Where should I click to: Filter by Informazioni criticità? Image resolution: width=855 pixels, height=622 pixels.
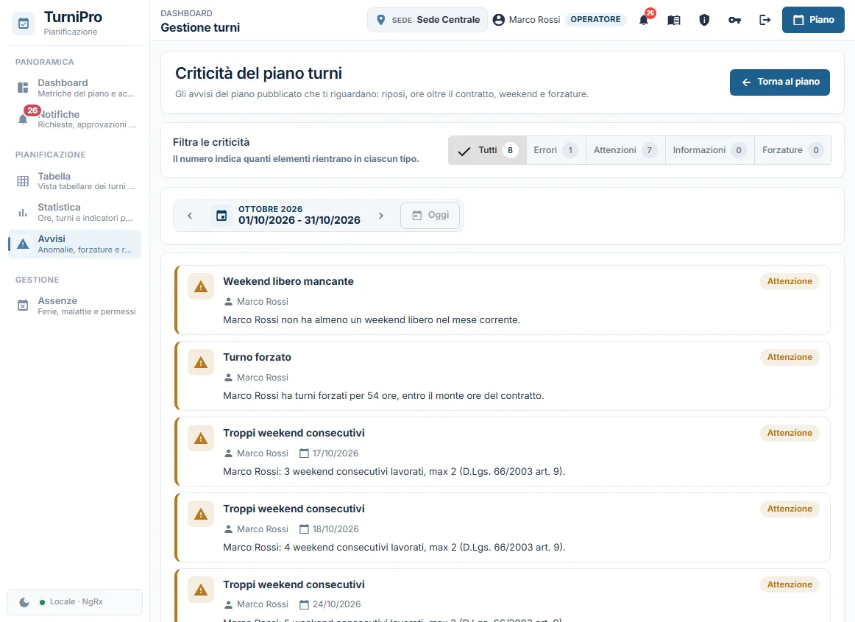(x=709, y=150)
